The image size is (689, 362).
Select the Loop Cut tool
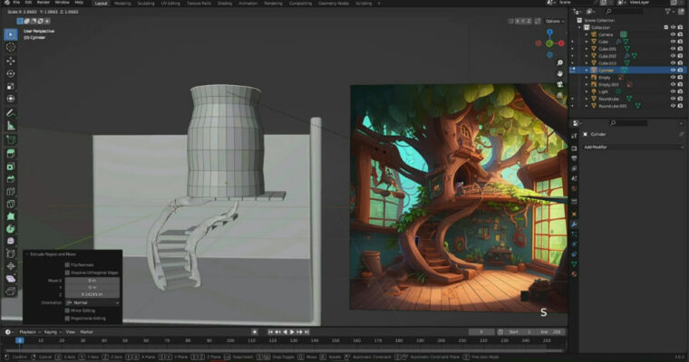coord(11,191)
